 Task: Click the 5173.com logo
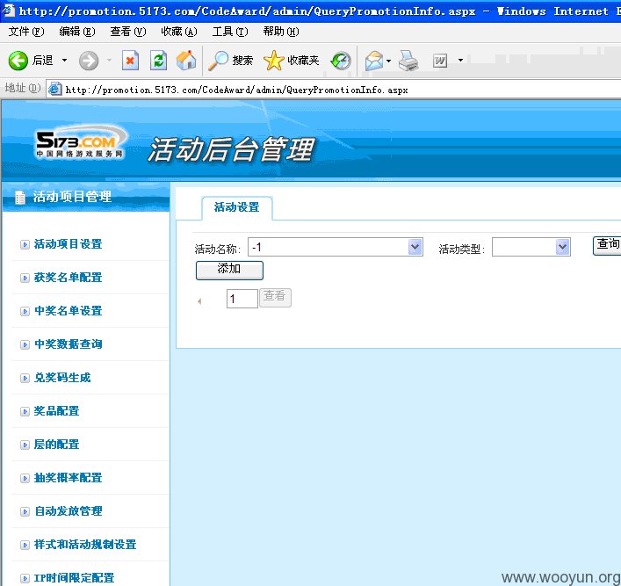[x=81, y=143]
